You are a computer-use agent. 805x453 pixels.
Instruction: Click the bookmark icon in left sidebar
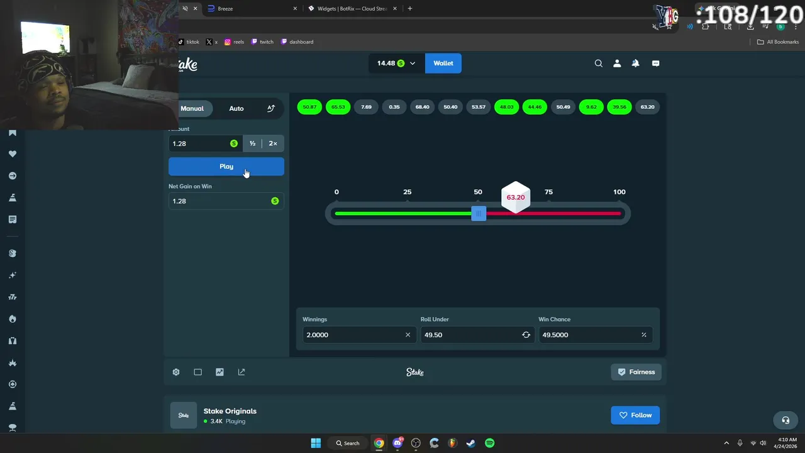tap(12, 133)
